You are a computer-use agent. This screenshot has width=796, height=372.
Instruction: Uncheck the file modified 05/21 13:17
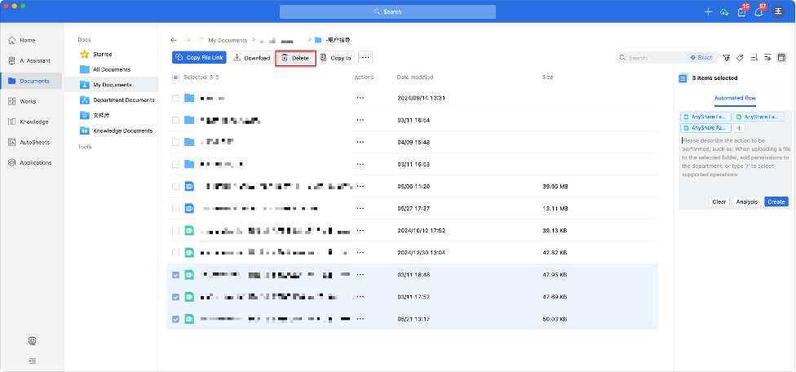coord(176,318)
